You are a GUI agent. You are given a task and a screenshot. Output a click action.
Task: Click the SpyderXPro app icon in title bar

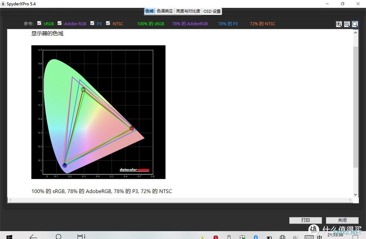point(3,4)
